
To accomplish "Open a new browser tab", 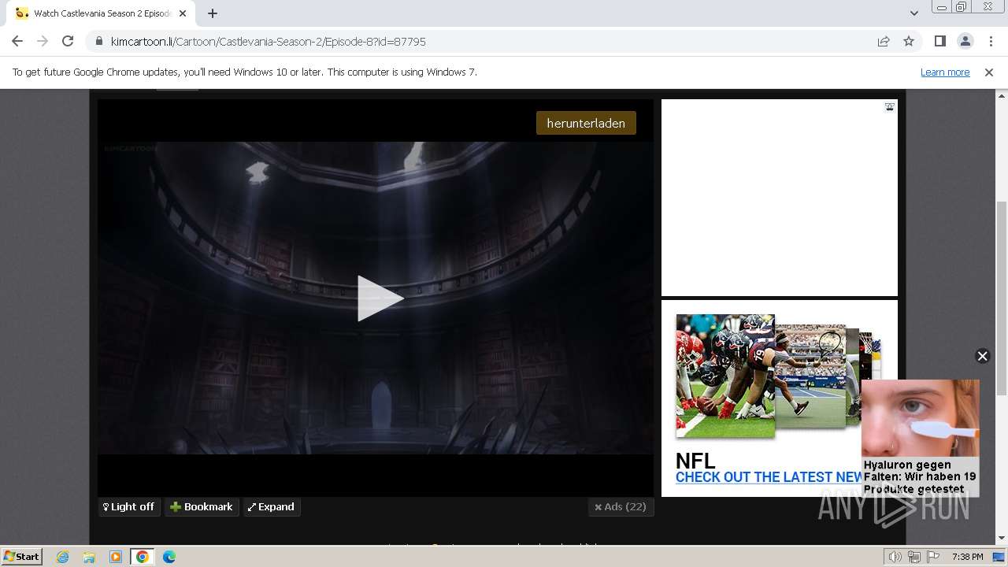I will (213, 13).
